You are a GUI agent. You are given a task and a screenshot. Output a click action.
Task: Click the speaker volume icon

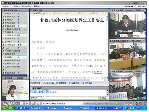[x=86, y=104]
